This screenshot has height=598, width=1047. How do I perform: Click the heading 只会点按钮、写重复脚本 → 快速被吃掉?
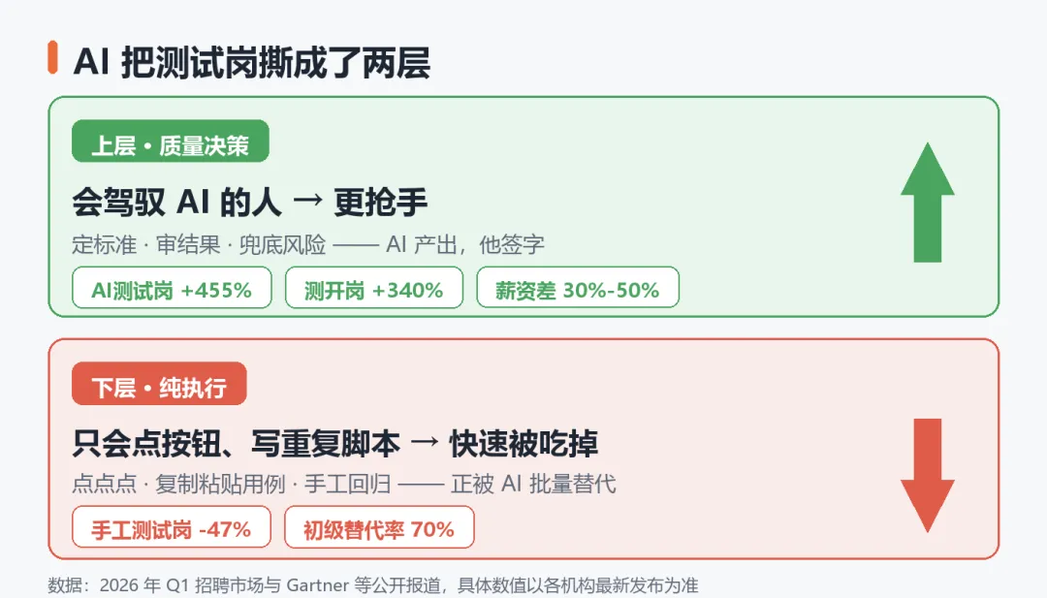click(335, 443)
